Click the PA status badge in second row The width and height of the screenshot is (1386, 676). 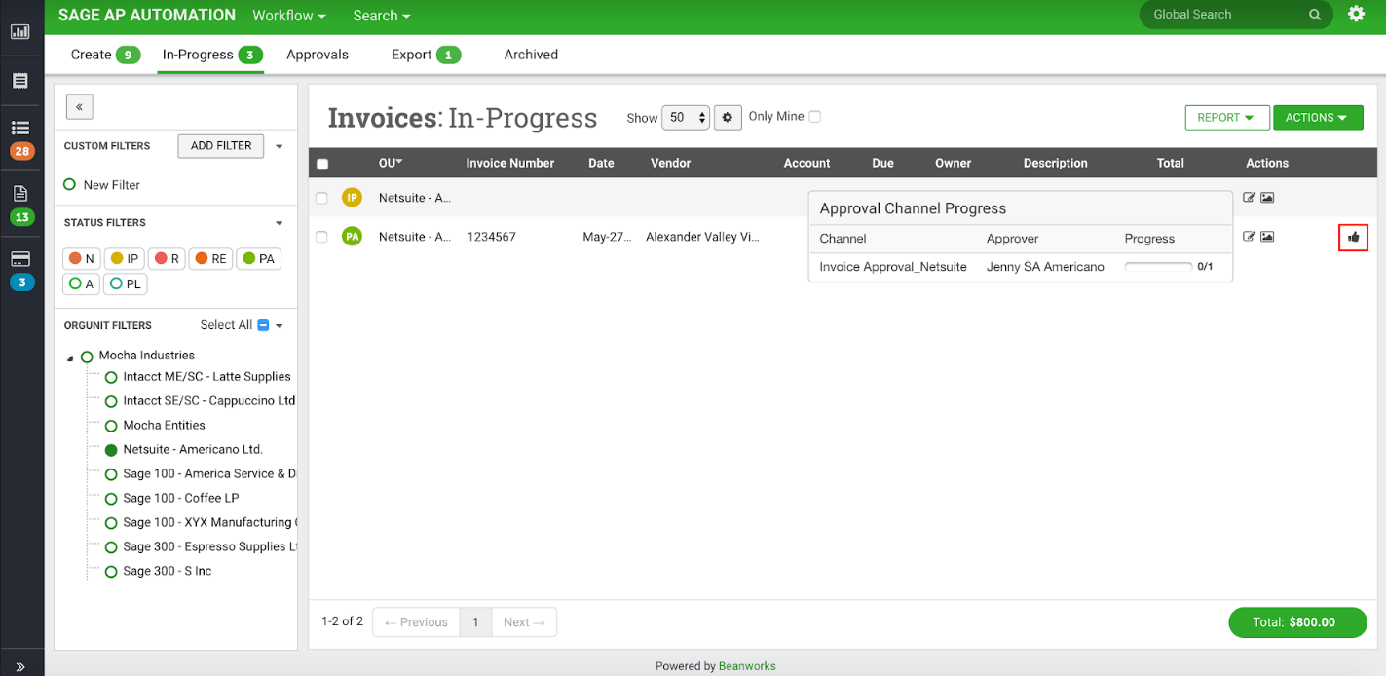pyautogui.click(x=352, y=237)
